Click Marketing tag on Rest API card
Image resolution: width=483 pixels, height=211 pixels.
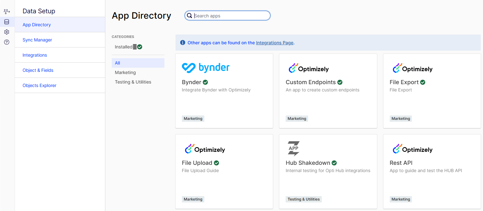click(x=401, y=199)
